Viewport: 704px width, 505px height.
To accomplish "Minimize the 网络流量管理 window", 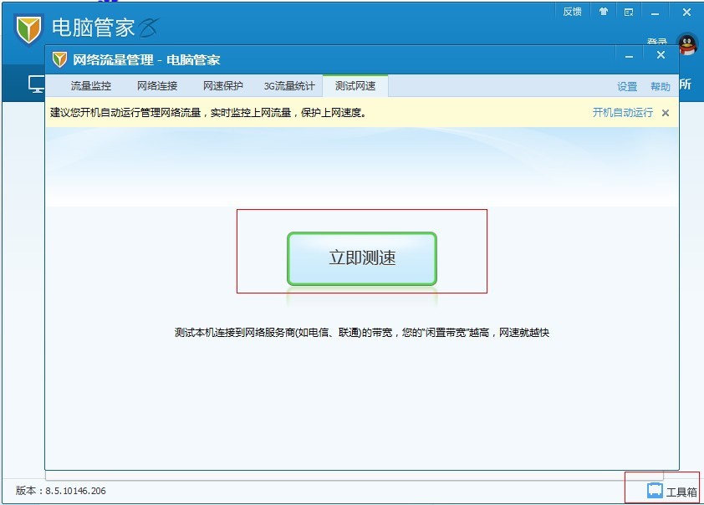I will pyautogui.click(x=629, y=56).
